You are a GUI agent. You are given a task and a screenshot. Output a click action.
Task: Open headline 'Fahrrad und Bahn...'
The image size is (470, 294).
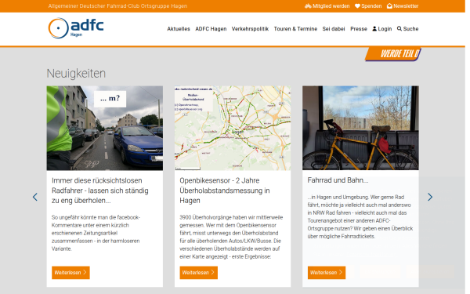point(338,180)
